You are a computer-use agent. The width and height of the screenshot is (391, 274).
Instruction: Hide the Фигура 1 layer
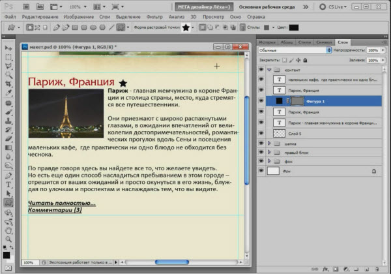pyautogui.click(x=261, y=101)
